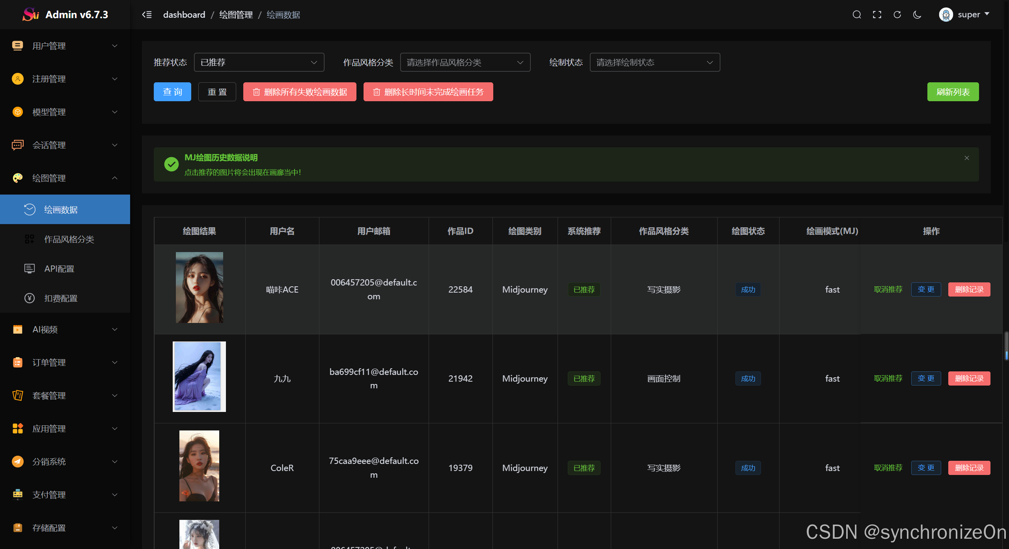Open the thumbnail image of ColeR's artwork

click(x=199, y=466)
